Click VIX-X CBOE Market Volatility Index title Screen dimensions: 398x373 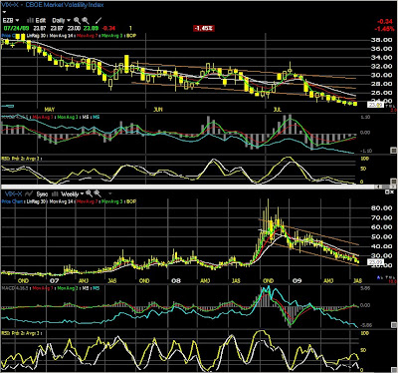click(53, 5)
